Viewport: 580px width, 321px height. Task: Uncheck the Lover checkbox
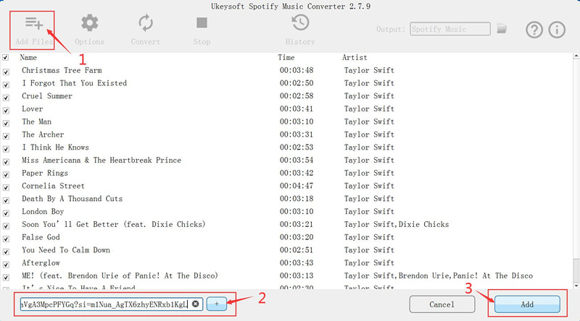(x=6, y=111)
